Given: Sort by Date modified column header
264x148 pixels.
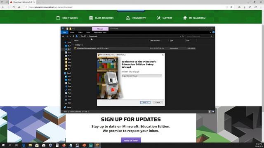Looking at the screenshot, I should click(x=155, y=41).
